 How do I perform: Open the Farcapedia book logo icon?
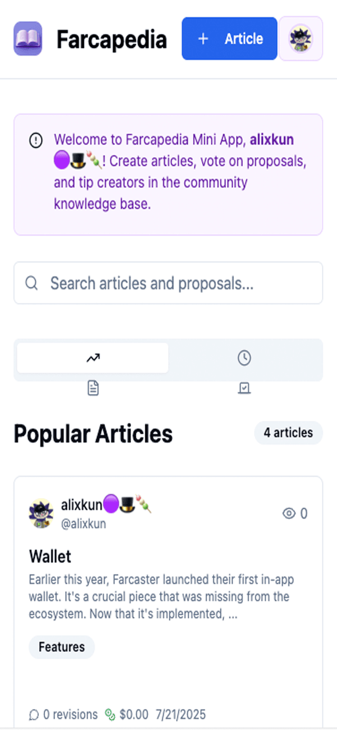(27, 38)
